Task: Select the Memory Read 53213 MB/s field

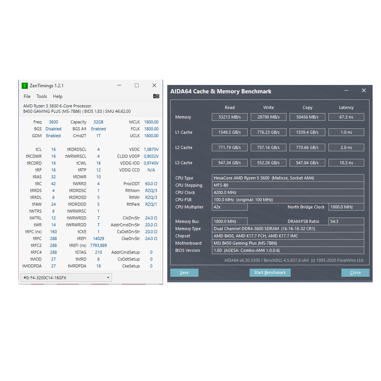Action: [x=230, y=117]
